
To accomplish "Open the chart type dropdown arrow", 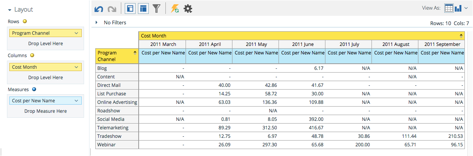I will [466, 8].
